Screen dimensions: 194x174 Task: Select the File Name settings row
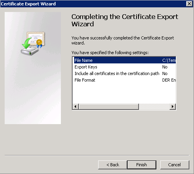(125, 60)
